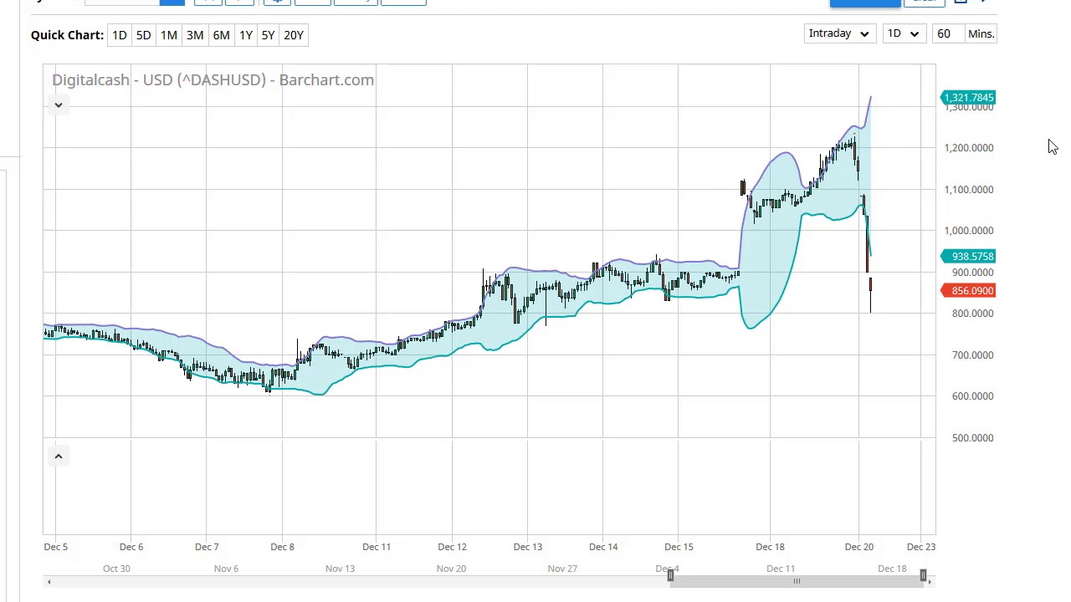Grab the left range slider handle

pos(670,574)
